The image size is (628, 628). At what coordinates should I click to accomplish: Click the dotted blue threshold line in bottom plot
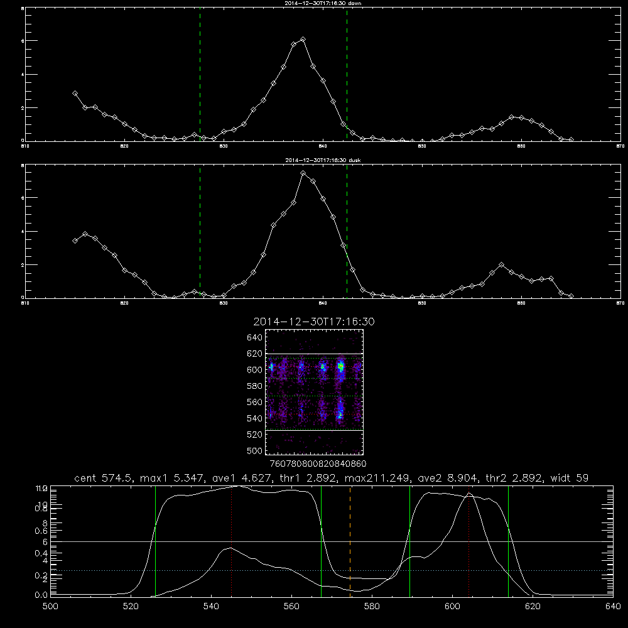pyautogui.click(x=332, y=570)
